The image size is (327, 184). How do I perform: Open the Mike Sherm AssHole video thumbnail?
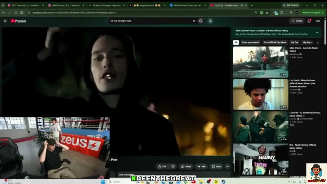(x=261, y=62)
